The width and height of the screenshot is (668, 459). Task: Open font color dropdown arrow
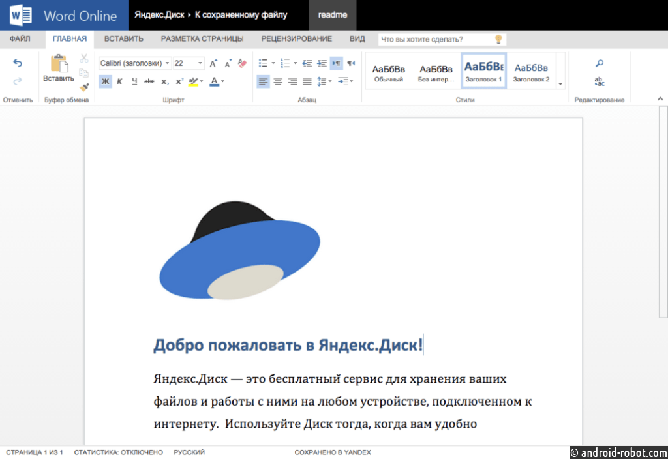(223, 81)
